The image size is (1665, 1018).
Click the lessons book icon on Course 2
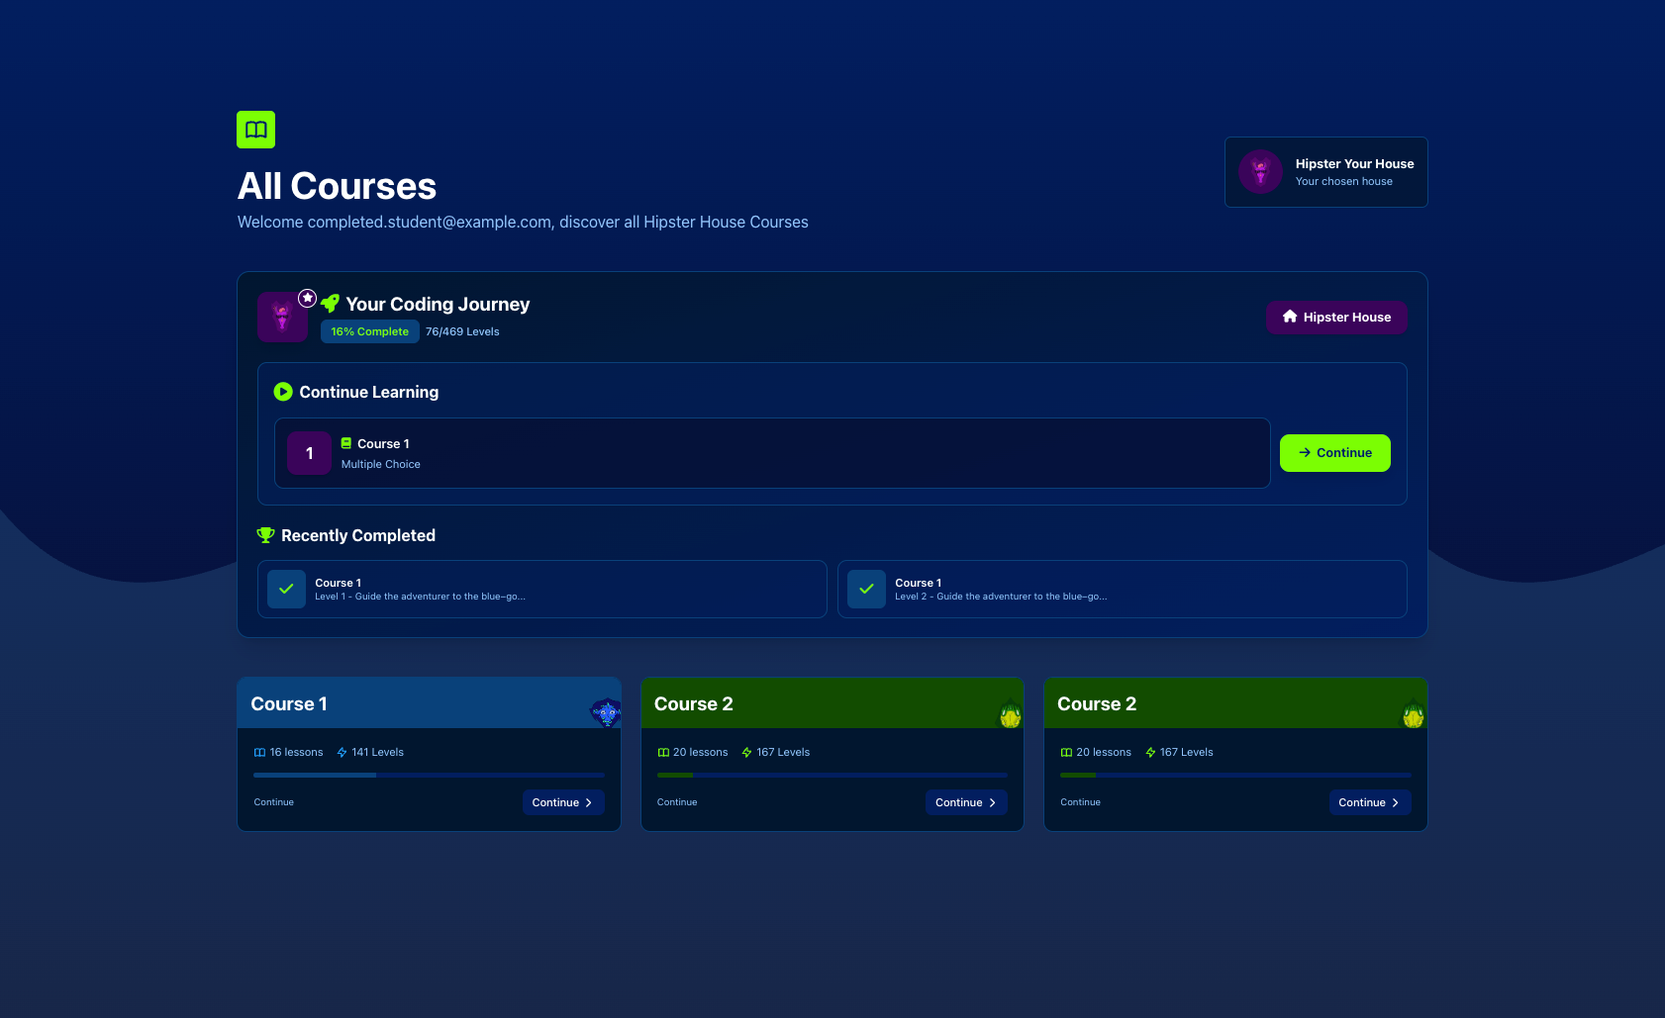(662, 752)
